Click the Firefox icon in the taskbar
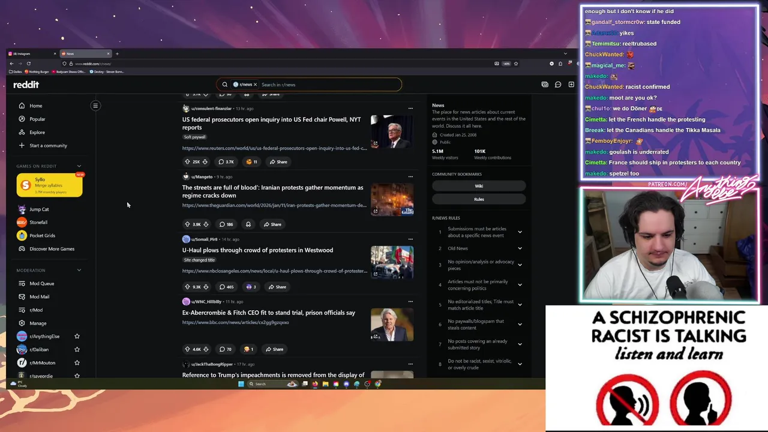Screen dimensions: 768x432 click(315, 384)
